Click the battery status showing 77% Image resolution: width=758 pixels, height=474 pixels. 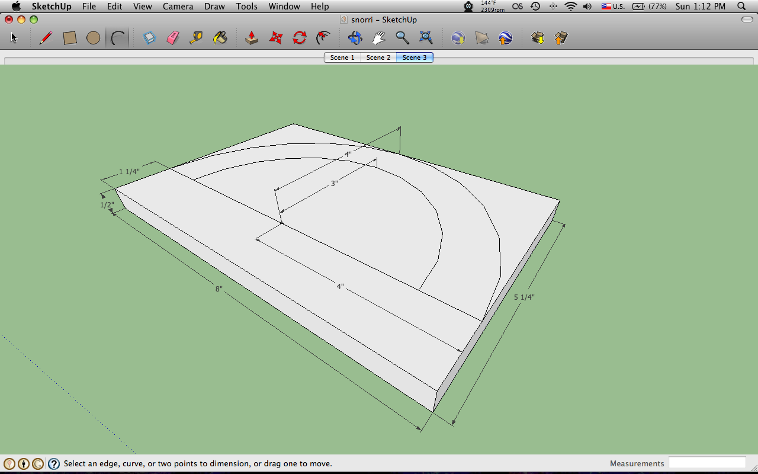[650, 7]
